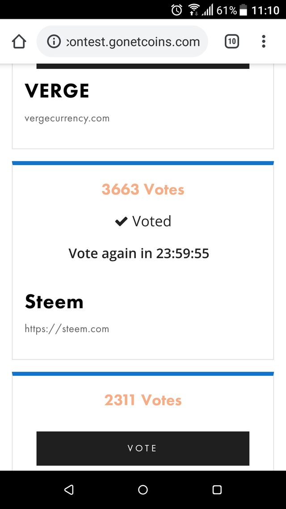The image size is (286, 509).
Task: Tap the address bar URL contest.gonetcoins.com
Action: click(133, 42)
